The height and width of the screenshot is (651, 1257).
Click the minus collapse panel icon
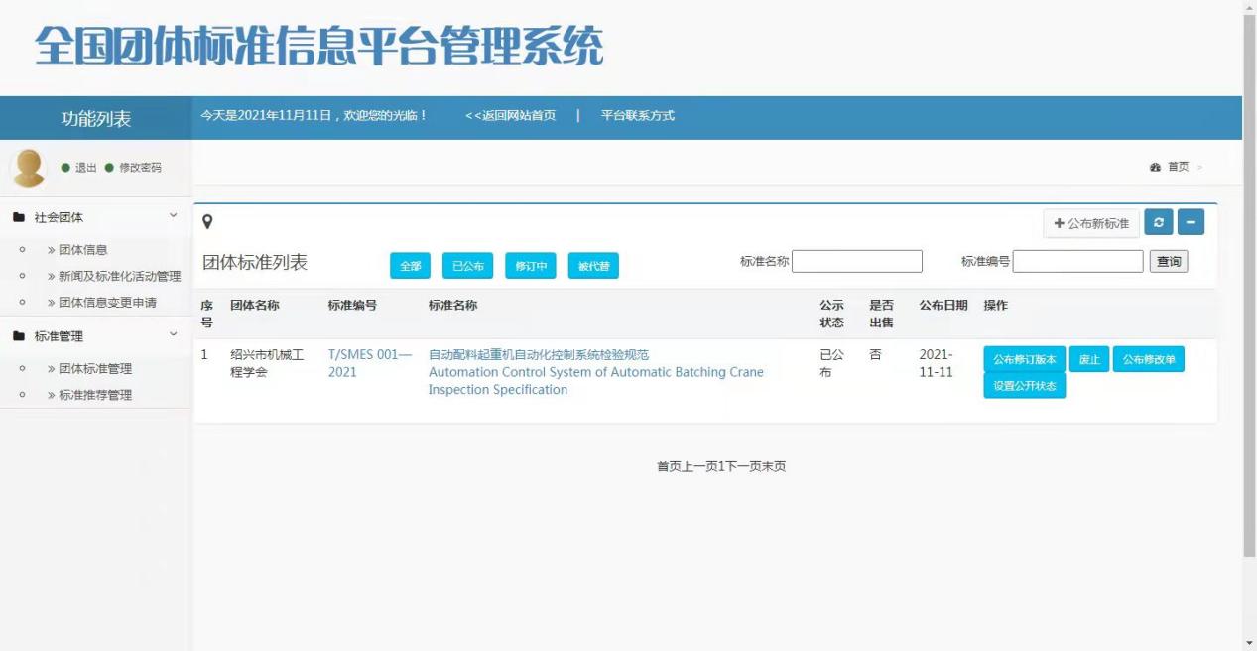1191,222
